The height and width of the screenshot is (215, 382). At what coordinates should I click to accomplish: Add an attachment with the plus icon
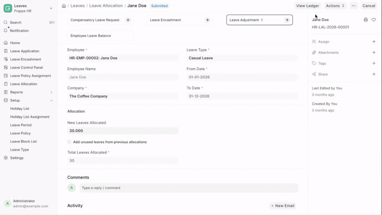point(374,53)
